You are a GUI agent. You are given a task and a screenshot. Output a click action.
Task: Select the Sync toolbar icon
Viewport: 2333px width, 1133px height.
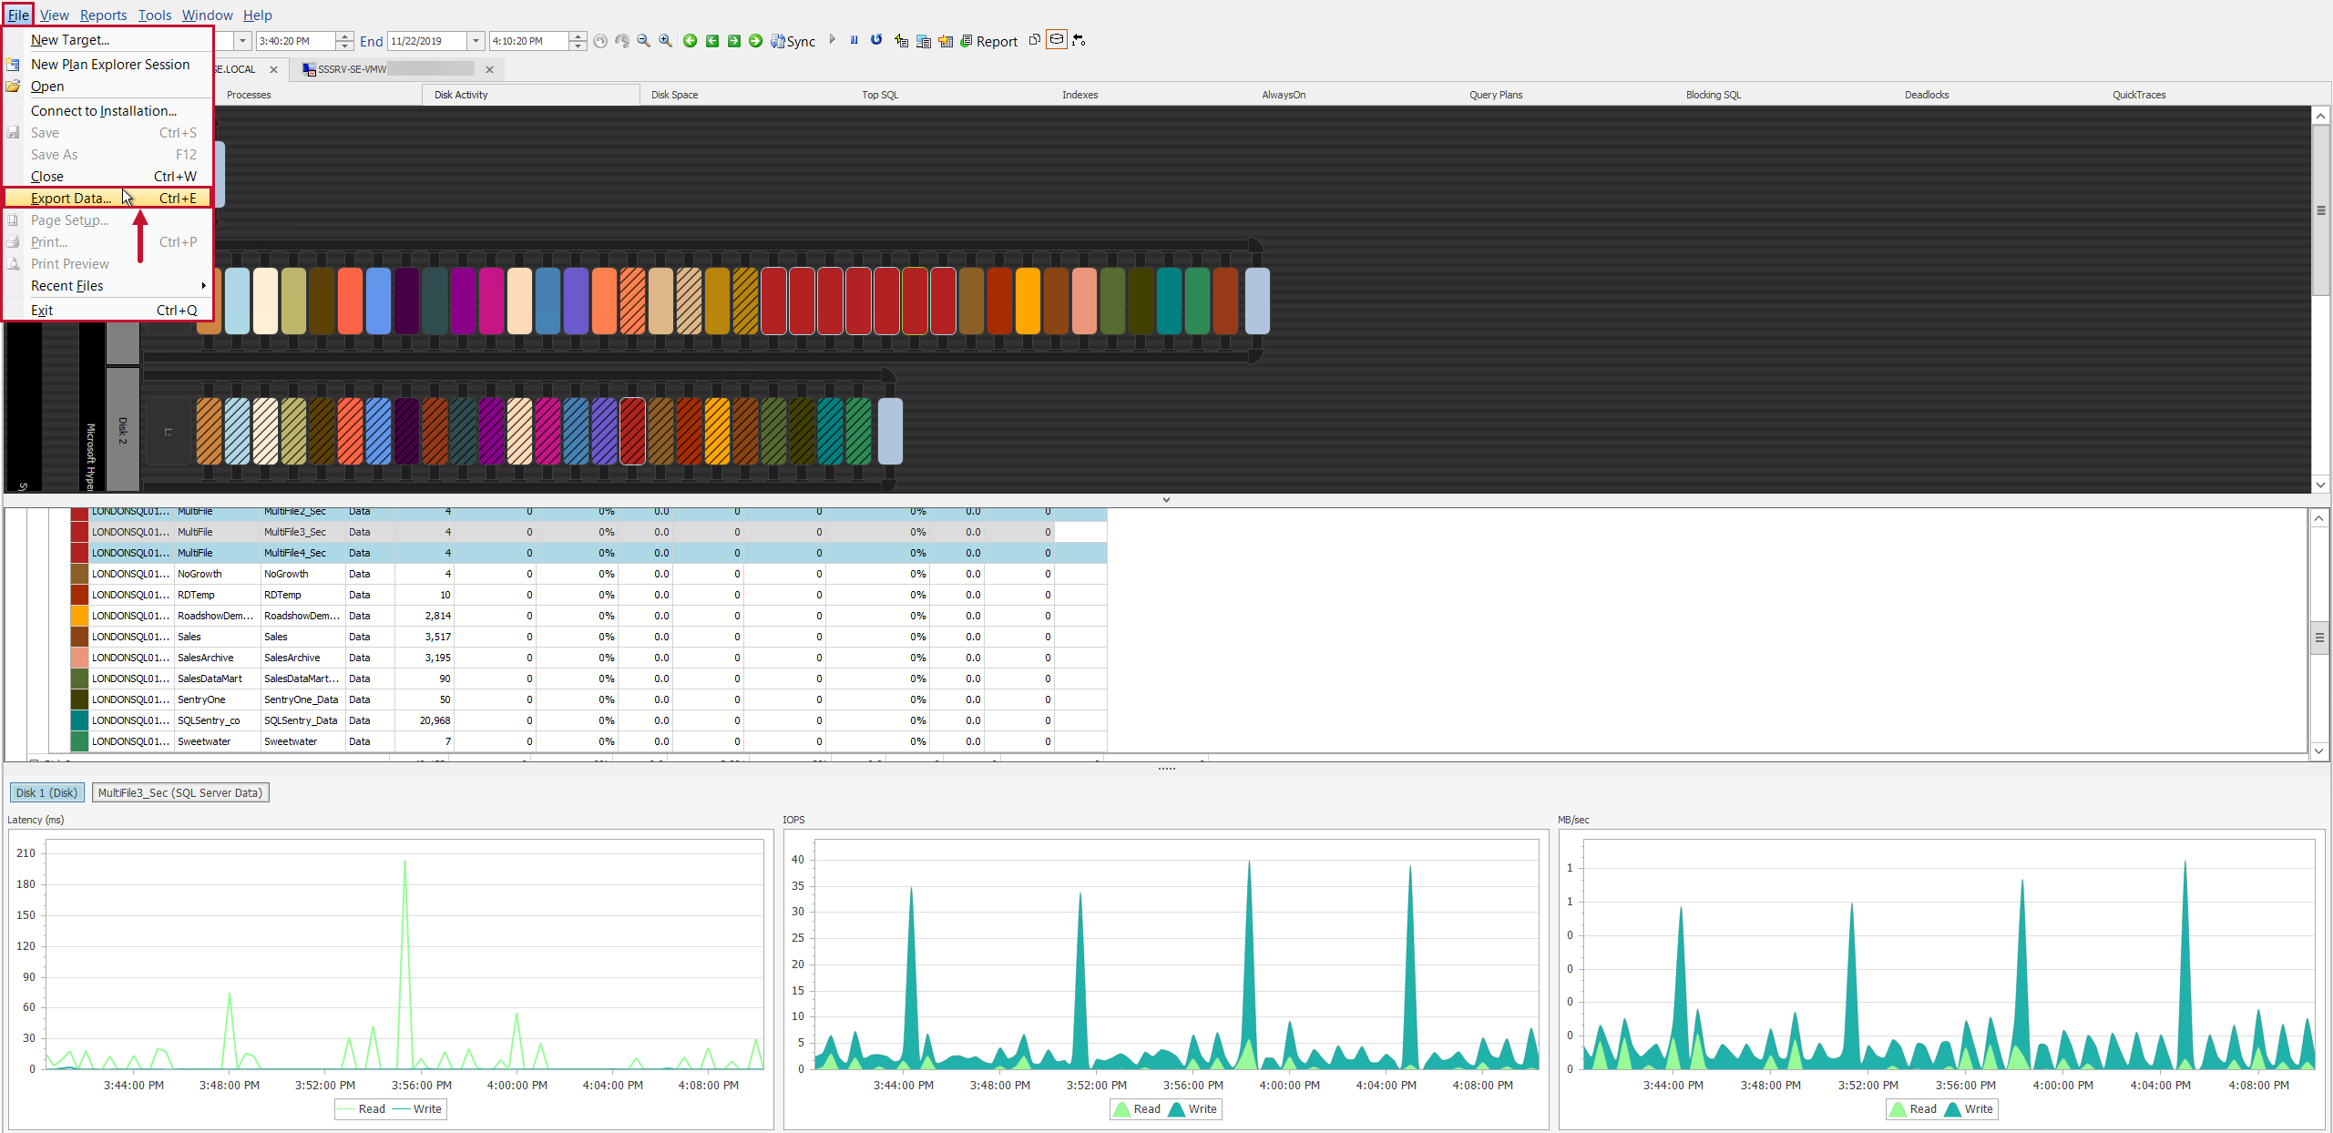point(792,40)
